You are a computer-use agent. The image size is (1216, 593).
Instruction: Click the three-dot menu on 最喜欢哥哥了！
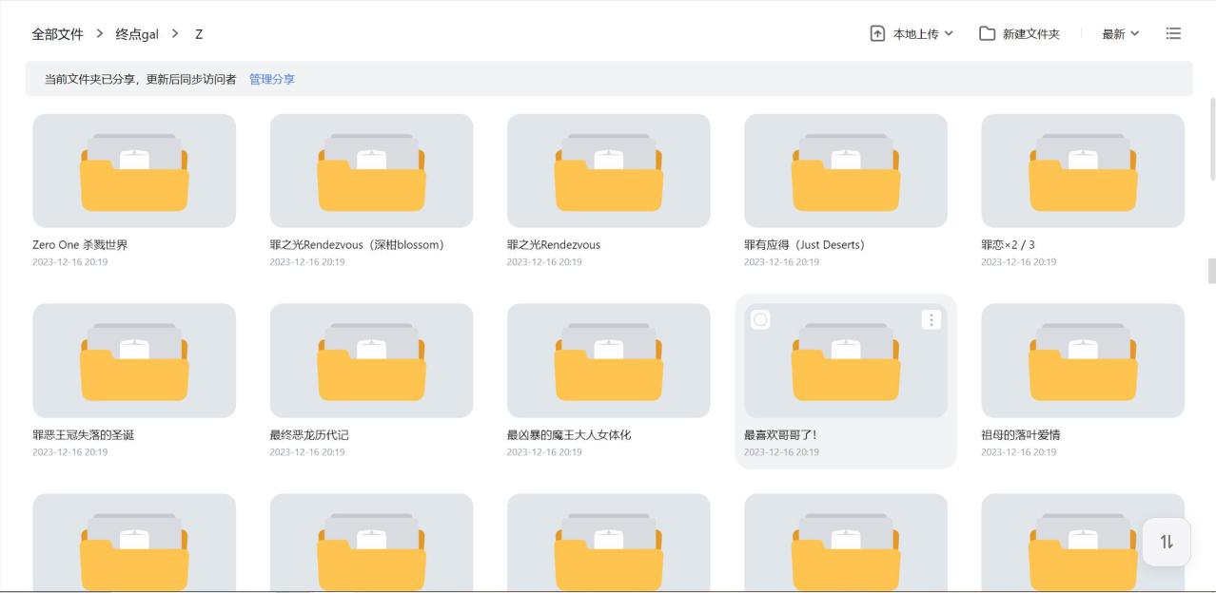932,320
